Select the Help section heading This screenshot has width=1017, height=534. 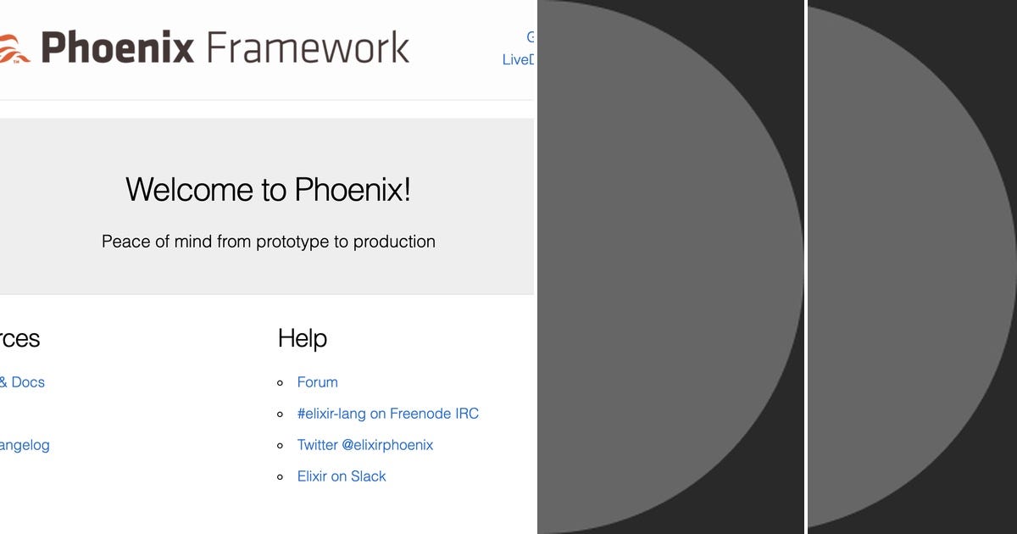(302, 338)
